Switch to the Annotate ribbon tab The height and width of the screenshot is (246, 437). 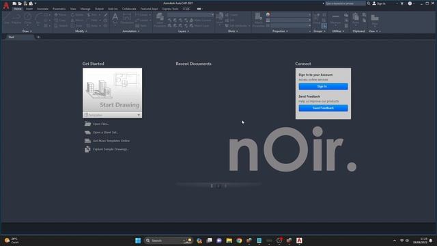pos(42,9)
